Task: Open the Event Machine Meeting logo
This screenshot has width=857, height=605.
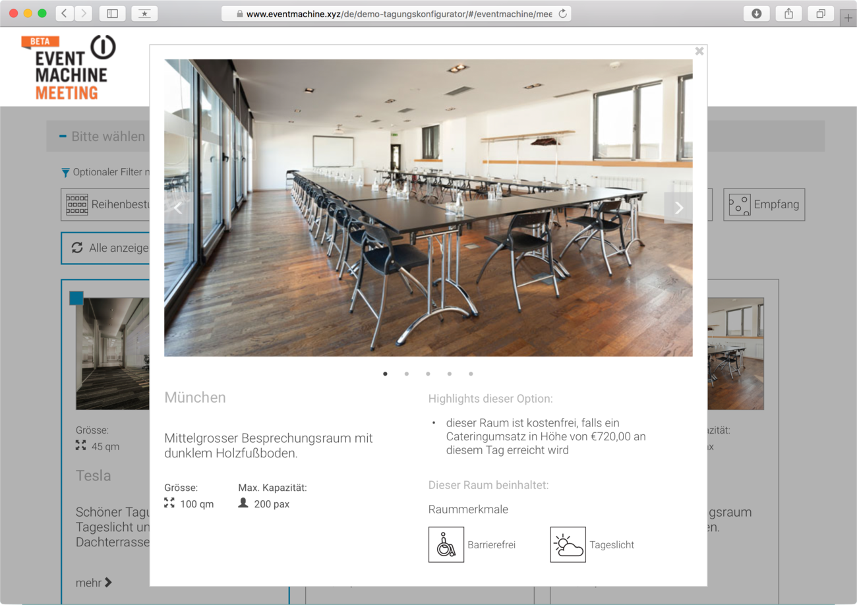Action: 69,67
